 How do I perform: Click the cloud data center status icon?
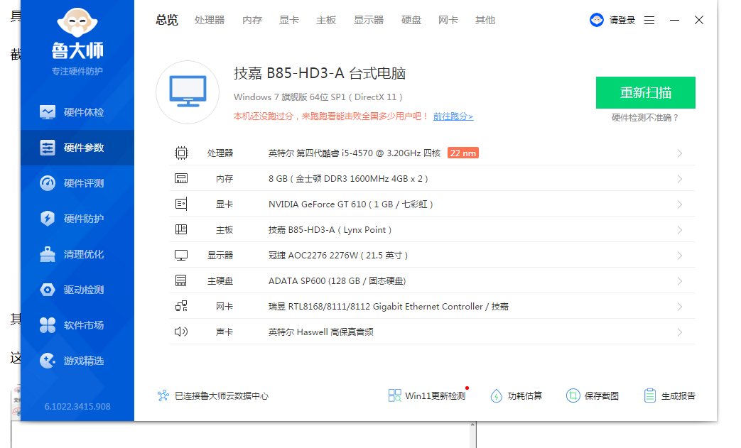(x=163, y=395)
